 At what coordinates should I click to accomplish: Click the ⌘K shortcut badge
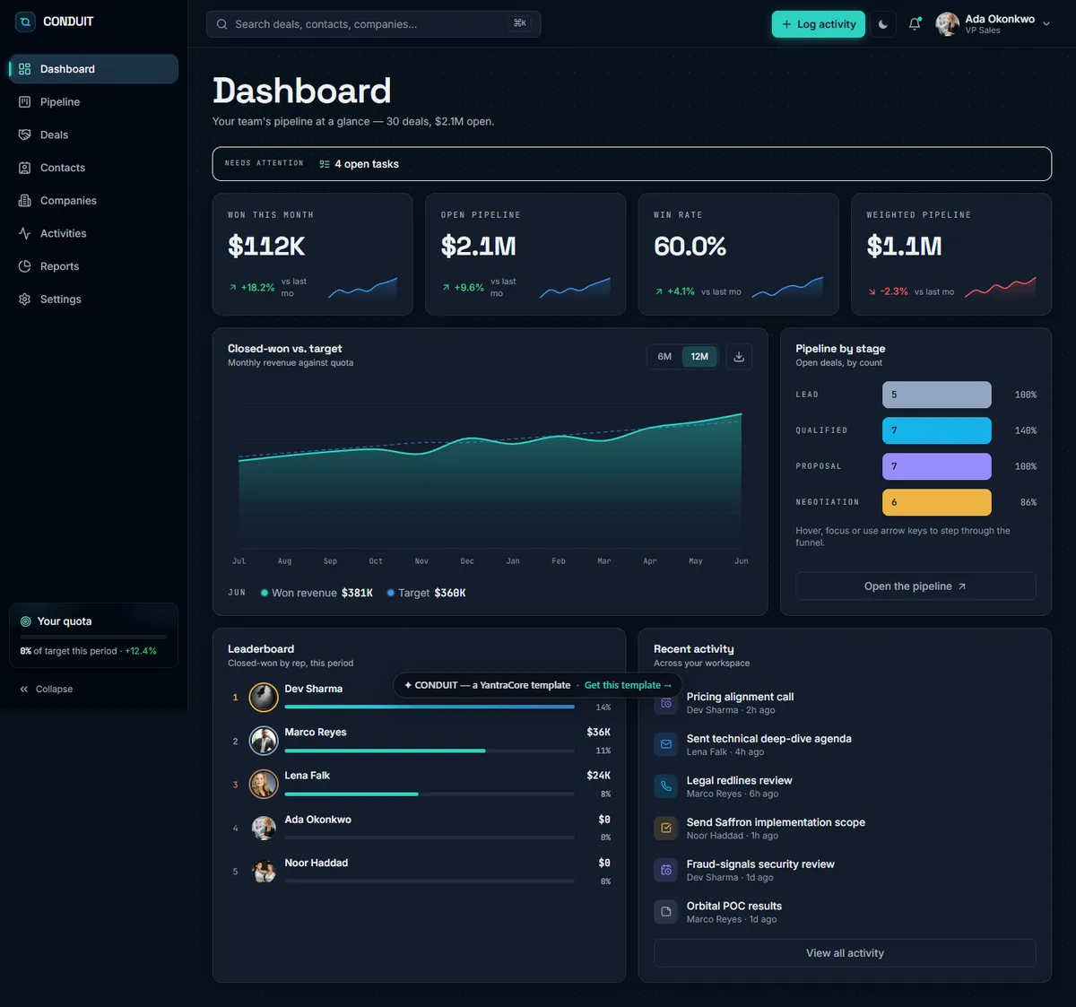click(519, 23)
